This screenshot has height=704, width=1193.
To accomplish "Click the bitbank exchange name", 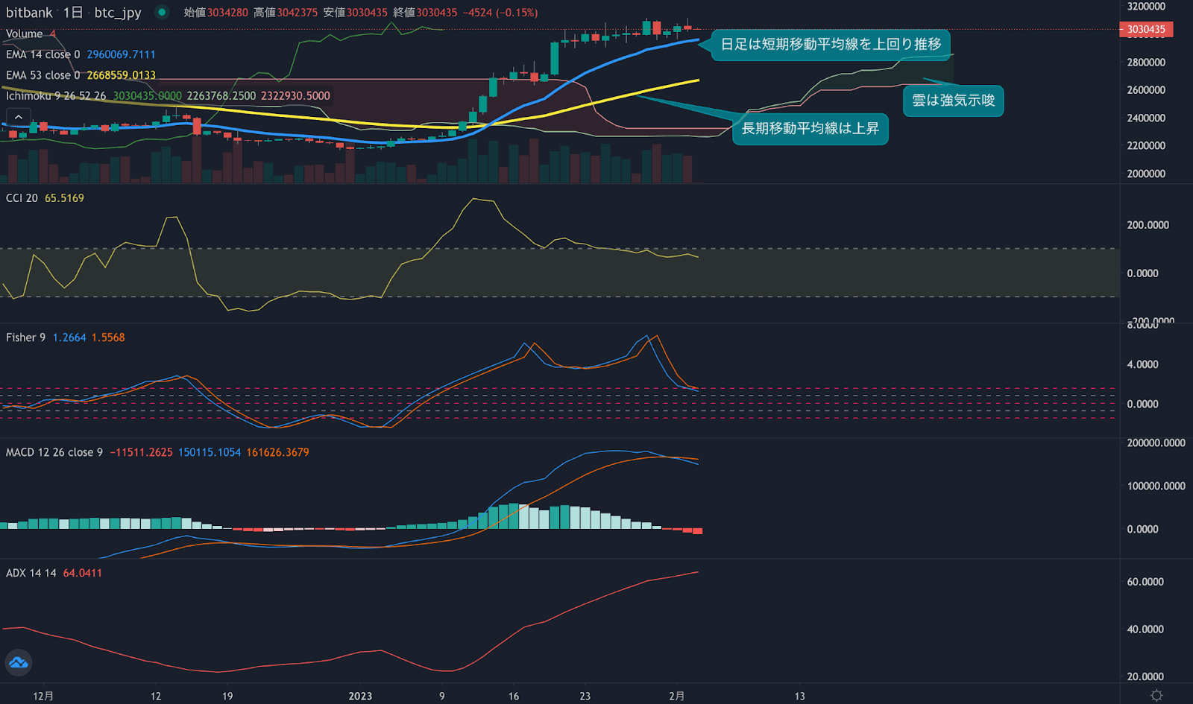I will point(28,12).
